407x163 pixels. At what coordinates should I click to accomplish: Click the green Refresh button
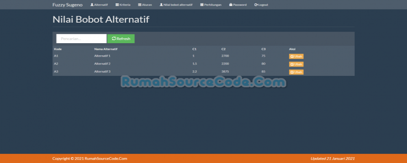(121, 39)
